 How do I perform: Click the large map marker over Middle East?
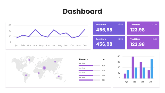[x=44, y=68]
